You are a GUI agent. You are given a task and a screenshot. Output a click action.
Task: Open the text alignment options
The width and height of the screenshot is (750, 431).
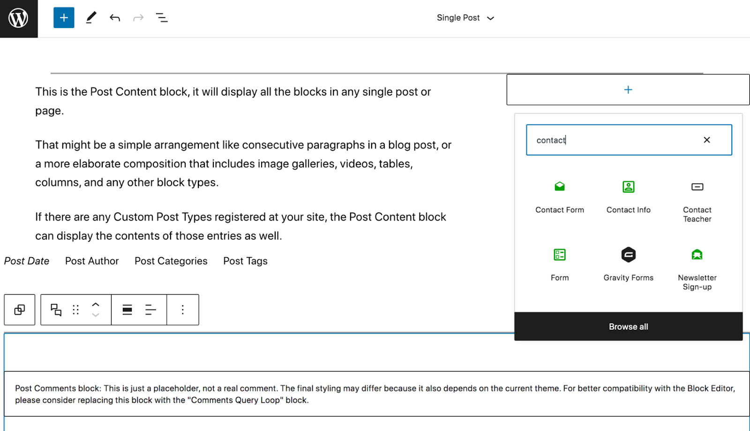150,309
